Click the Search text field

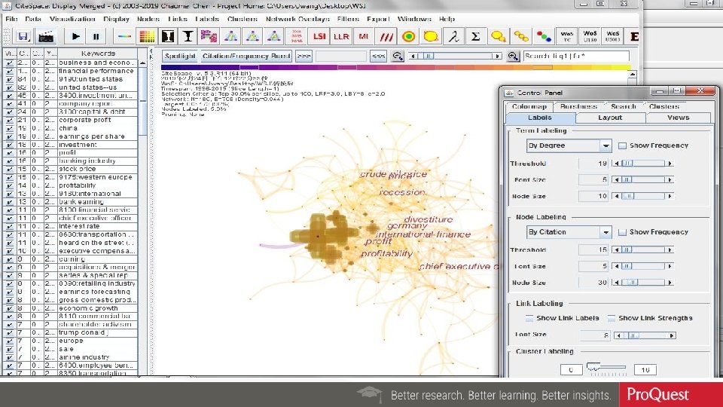576,57
